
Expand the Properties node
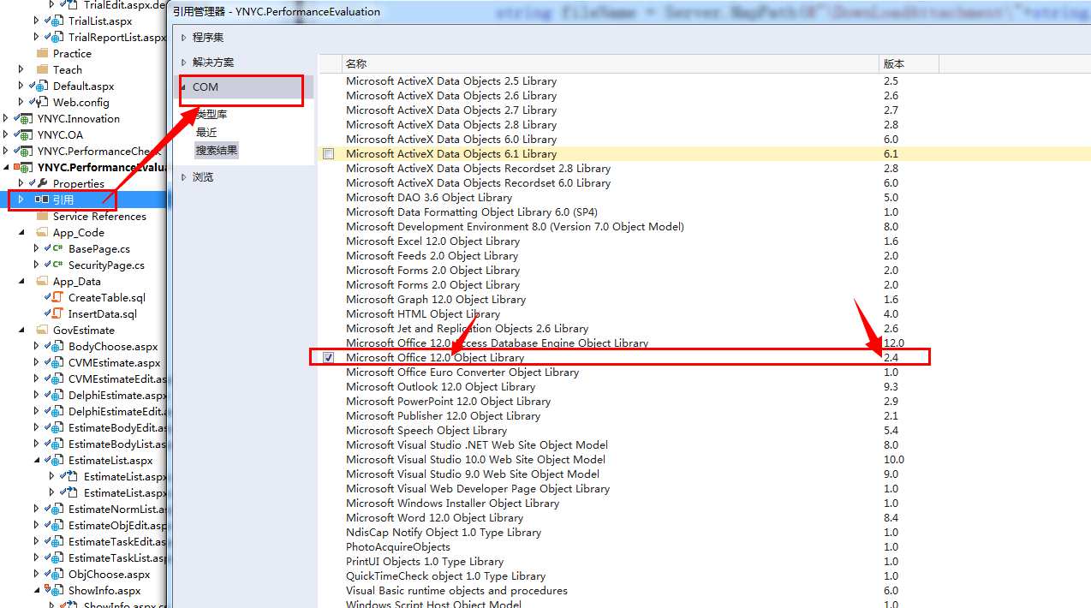[21, 183]
